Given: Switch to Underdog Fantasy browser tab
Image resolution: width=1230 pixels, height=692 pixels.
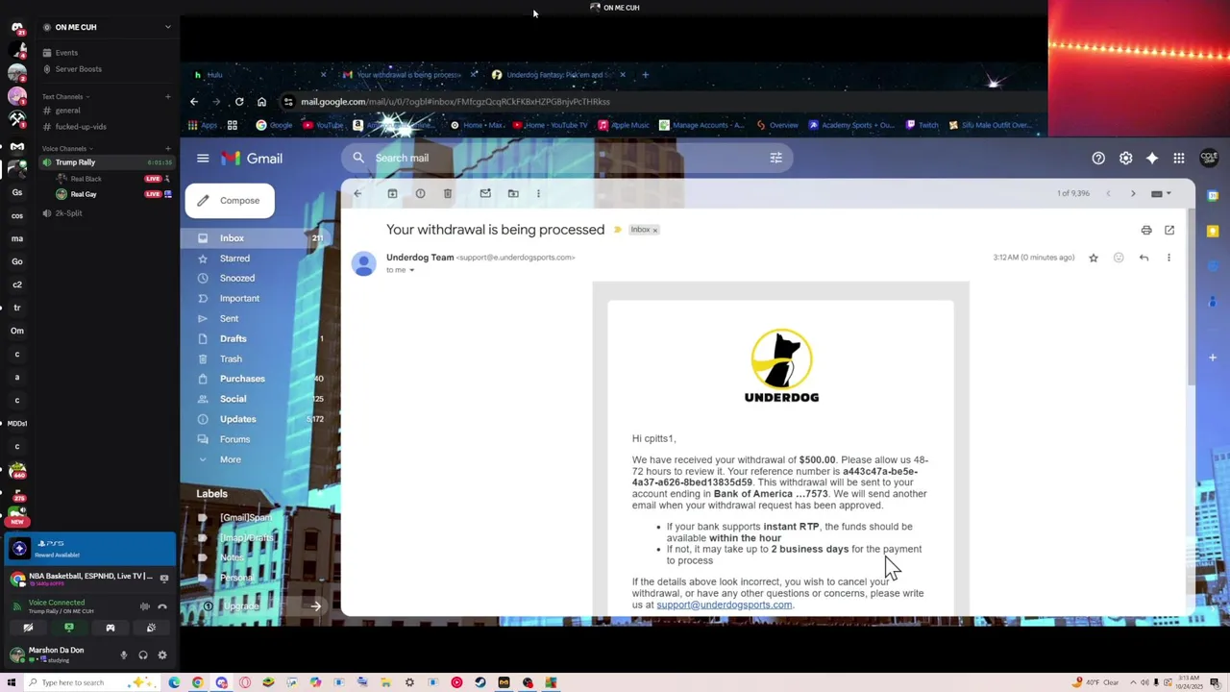Looking at the screenshot, I should (557, 75).
